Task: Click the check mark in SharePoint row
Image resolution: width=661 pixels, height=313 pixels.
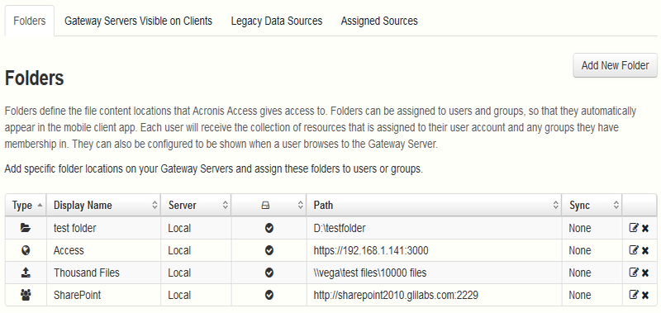Action: [269, 296]
